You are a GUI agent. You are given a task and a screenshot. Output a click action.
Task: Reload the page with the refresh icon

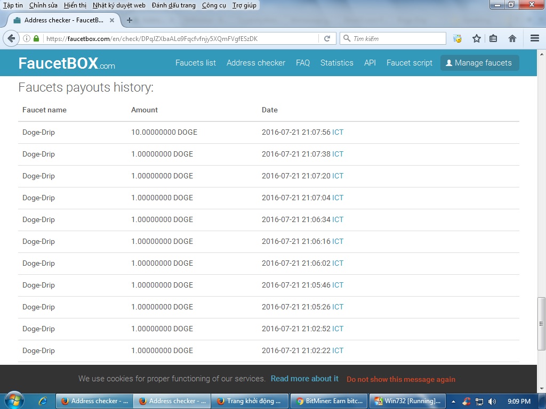327,38
